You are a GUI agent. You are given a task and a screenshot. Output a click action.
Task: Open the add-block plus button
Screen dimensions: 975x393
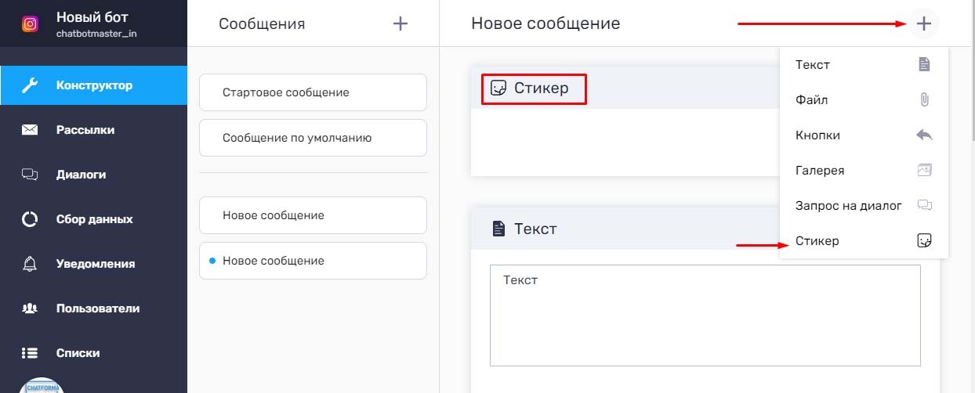[924, 23]
